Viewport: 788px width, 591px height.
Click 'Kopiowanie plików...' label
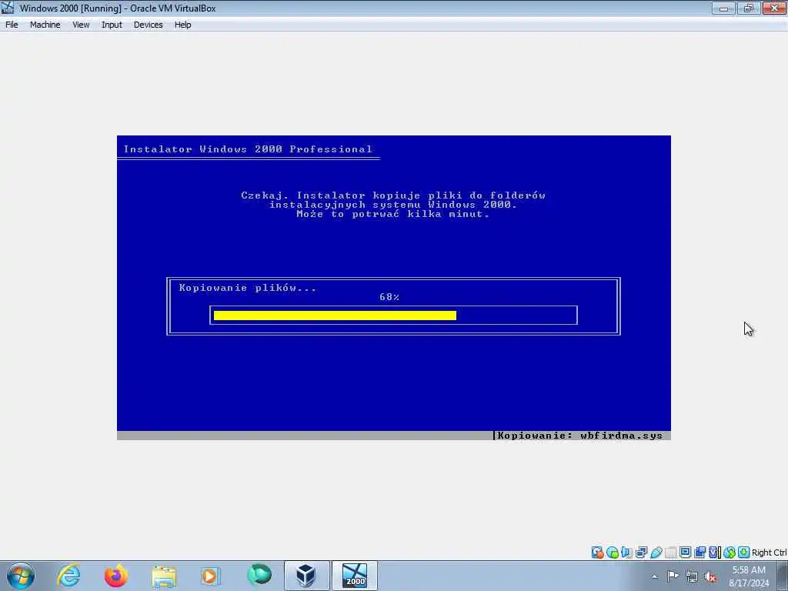tap(248, 288)
